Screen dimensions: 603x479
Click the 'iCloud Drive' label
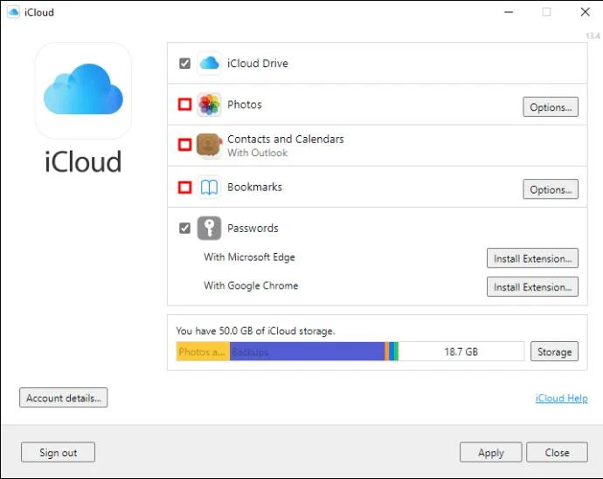coord(258,64)
